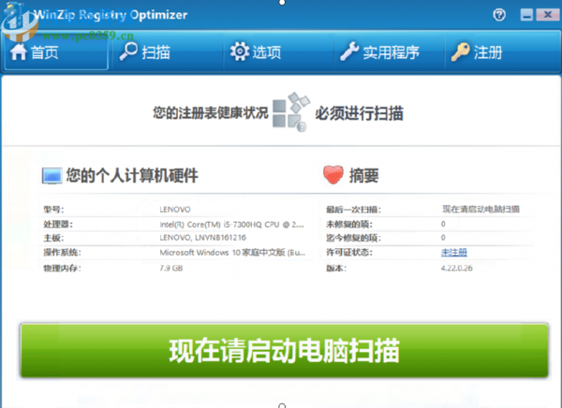Select the LENOVO model value
The width and height of the screenshot is (562, 408).
click(x=175, y=210)
